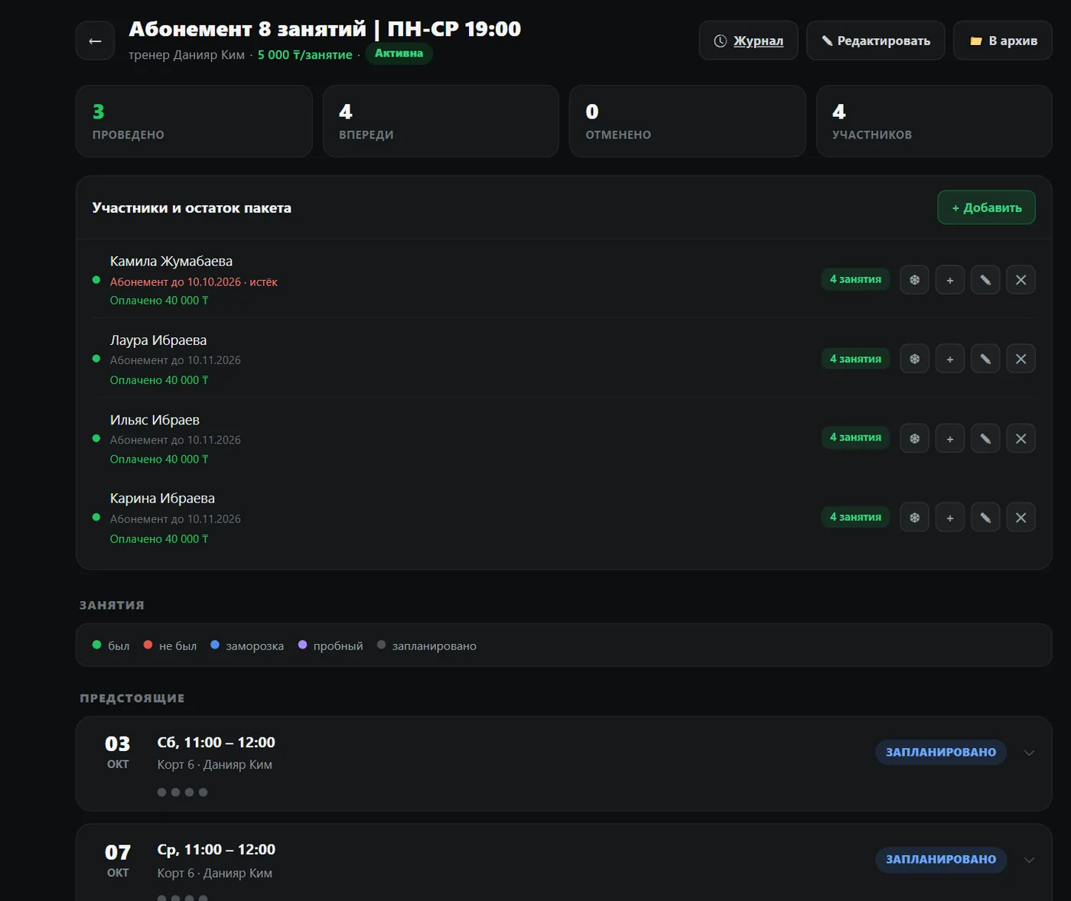Add sessions for Ильяс Ибраев (plus icon)
Viewport: 1071px width, 901px height.
pos(950,438)
